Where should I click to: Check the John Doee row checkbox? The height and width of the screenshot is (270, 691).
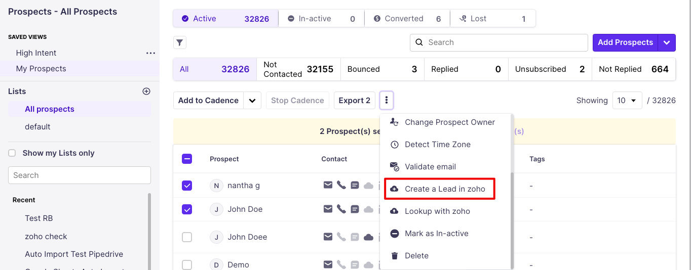pyautogui.click(x=187, y=237)
